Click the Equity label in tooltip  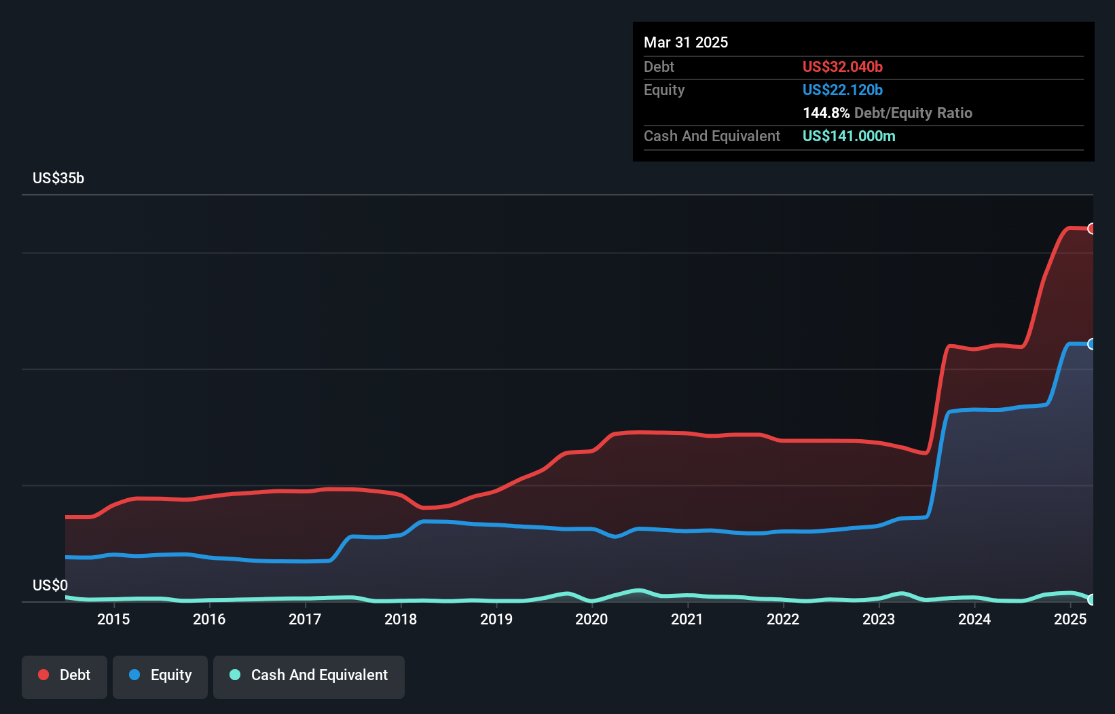click(x=664, y=90)
